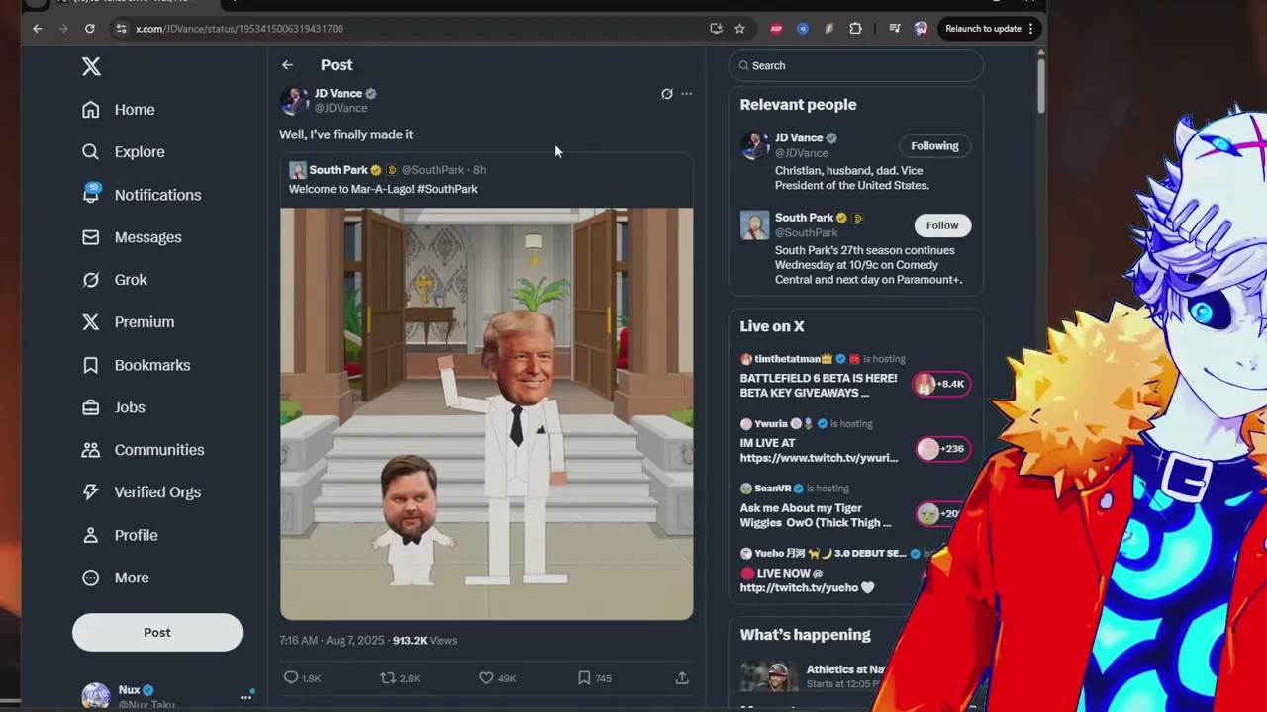Bookmark the post with the 745 bookmark icon

tap(584, 678)
